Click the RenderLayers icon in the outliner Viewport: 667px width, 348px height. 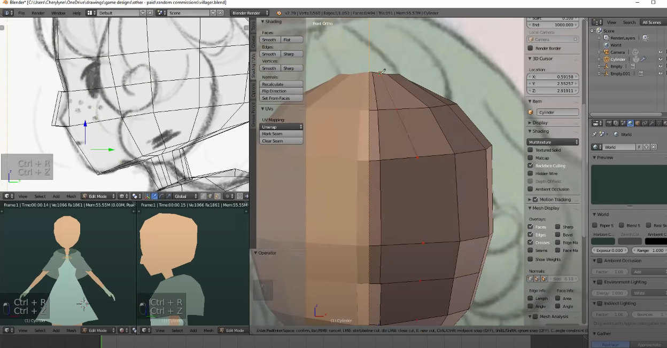pos(606,37)
